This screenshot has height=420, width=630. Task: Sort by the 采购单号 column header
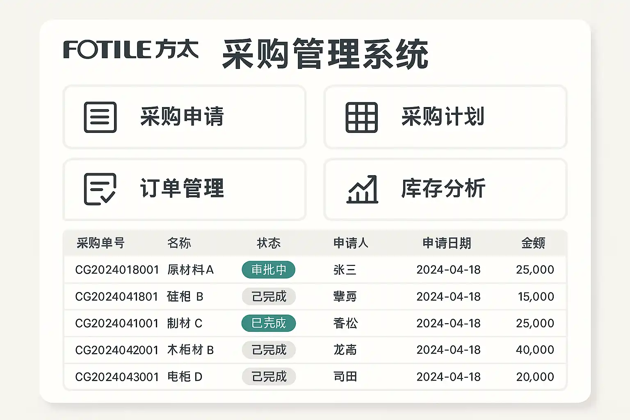pyautogui.click(x=100, y=243)
